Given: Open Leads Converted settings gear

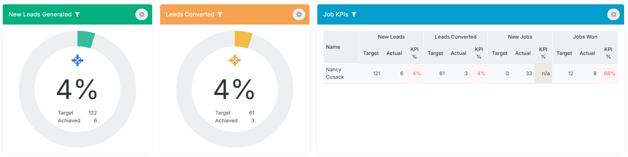Looking at the screenshot, I should (299, 14).
